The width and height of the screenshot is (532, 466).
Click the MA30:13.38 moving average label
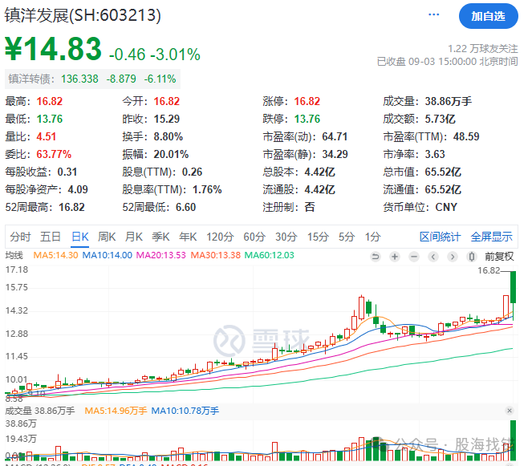(215, 255)
